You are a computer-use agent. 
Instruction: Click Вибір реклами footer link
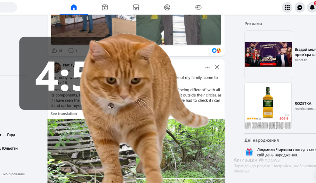[x=13, y=174]
